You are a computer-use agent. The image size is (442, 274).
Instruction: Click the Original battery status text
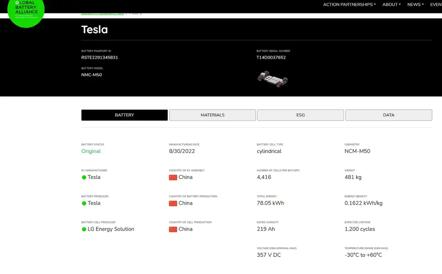click(x=91, y=151)
